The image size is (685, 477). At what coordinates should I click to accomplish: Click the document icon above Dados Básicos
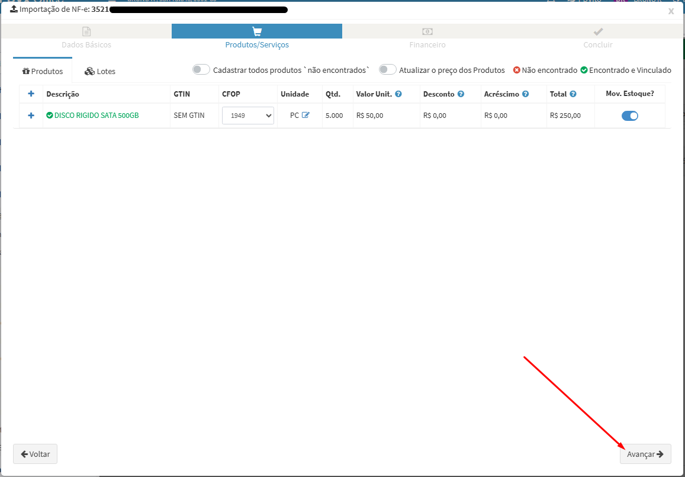pyautogui.click(x=86, y=31)
